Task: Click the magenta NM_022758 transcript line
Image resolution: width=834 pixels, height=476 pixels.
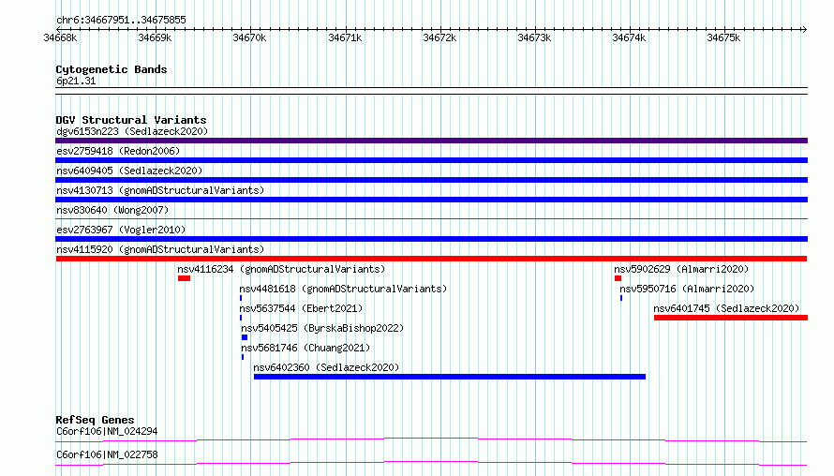Action: click(431, 463)
